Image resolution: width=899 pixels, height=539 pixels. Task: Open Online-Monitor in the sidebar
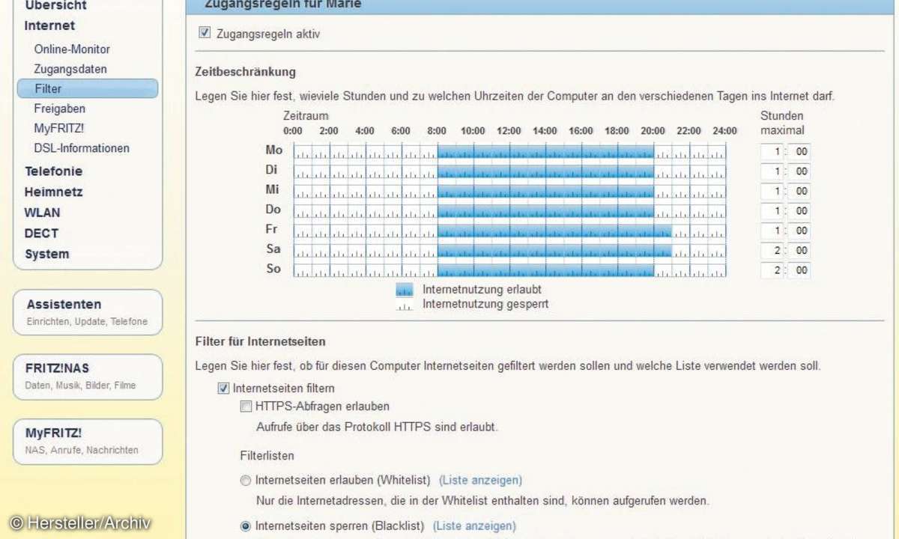(x=72, y=49)
